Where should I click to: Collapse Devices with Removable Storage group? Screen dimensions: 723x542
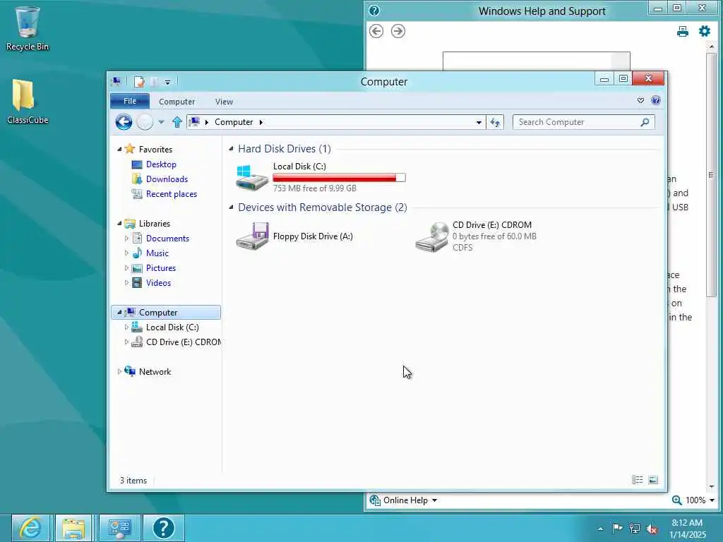(231, 207)
